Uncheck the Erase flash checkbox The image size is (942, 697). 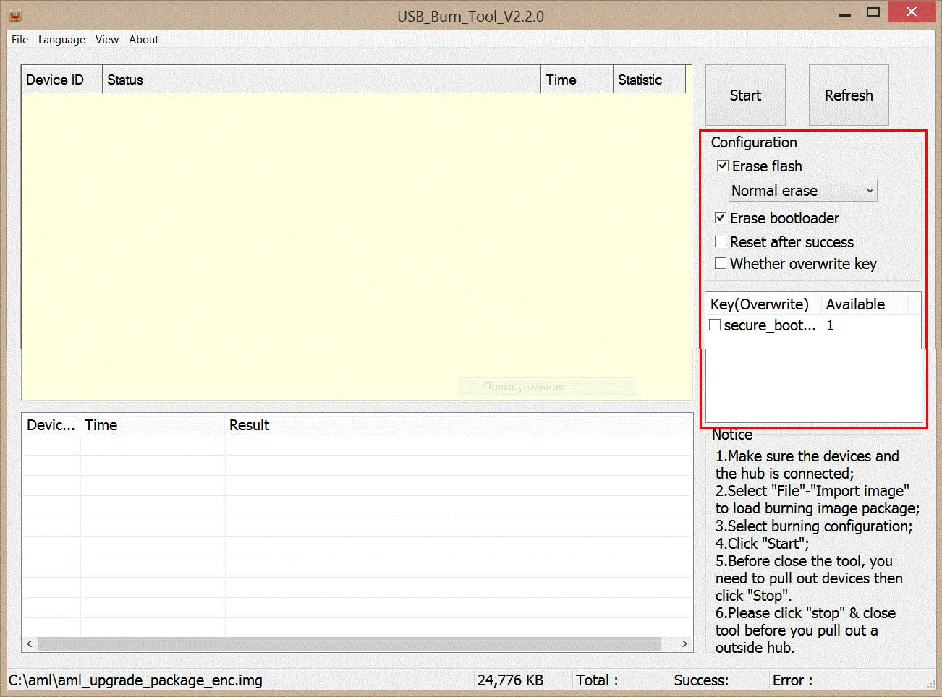pyautogui.click(x=722, y=166)
